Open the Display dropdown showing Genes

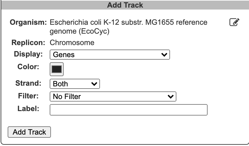click(110, 55)
